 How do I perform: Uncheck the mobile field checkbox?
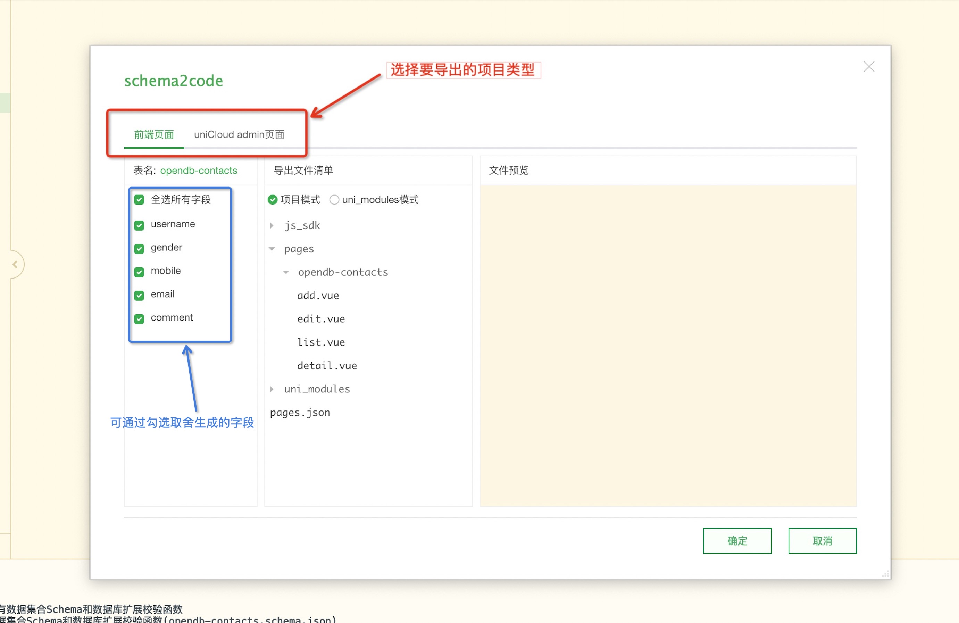(x=139, y=272)
